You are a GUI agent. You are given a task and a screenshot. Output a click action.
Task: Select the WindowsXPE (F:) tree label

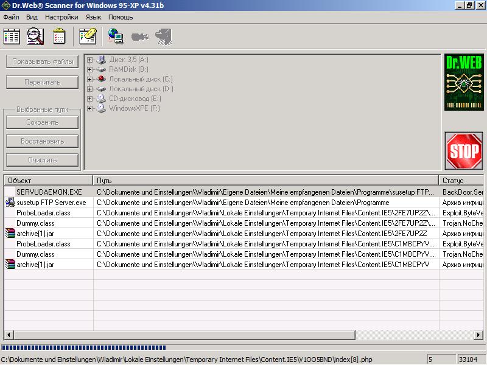point(134,108)
